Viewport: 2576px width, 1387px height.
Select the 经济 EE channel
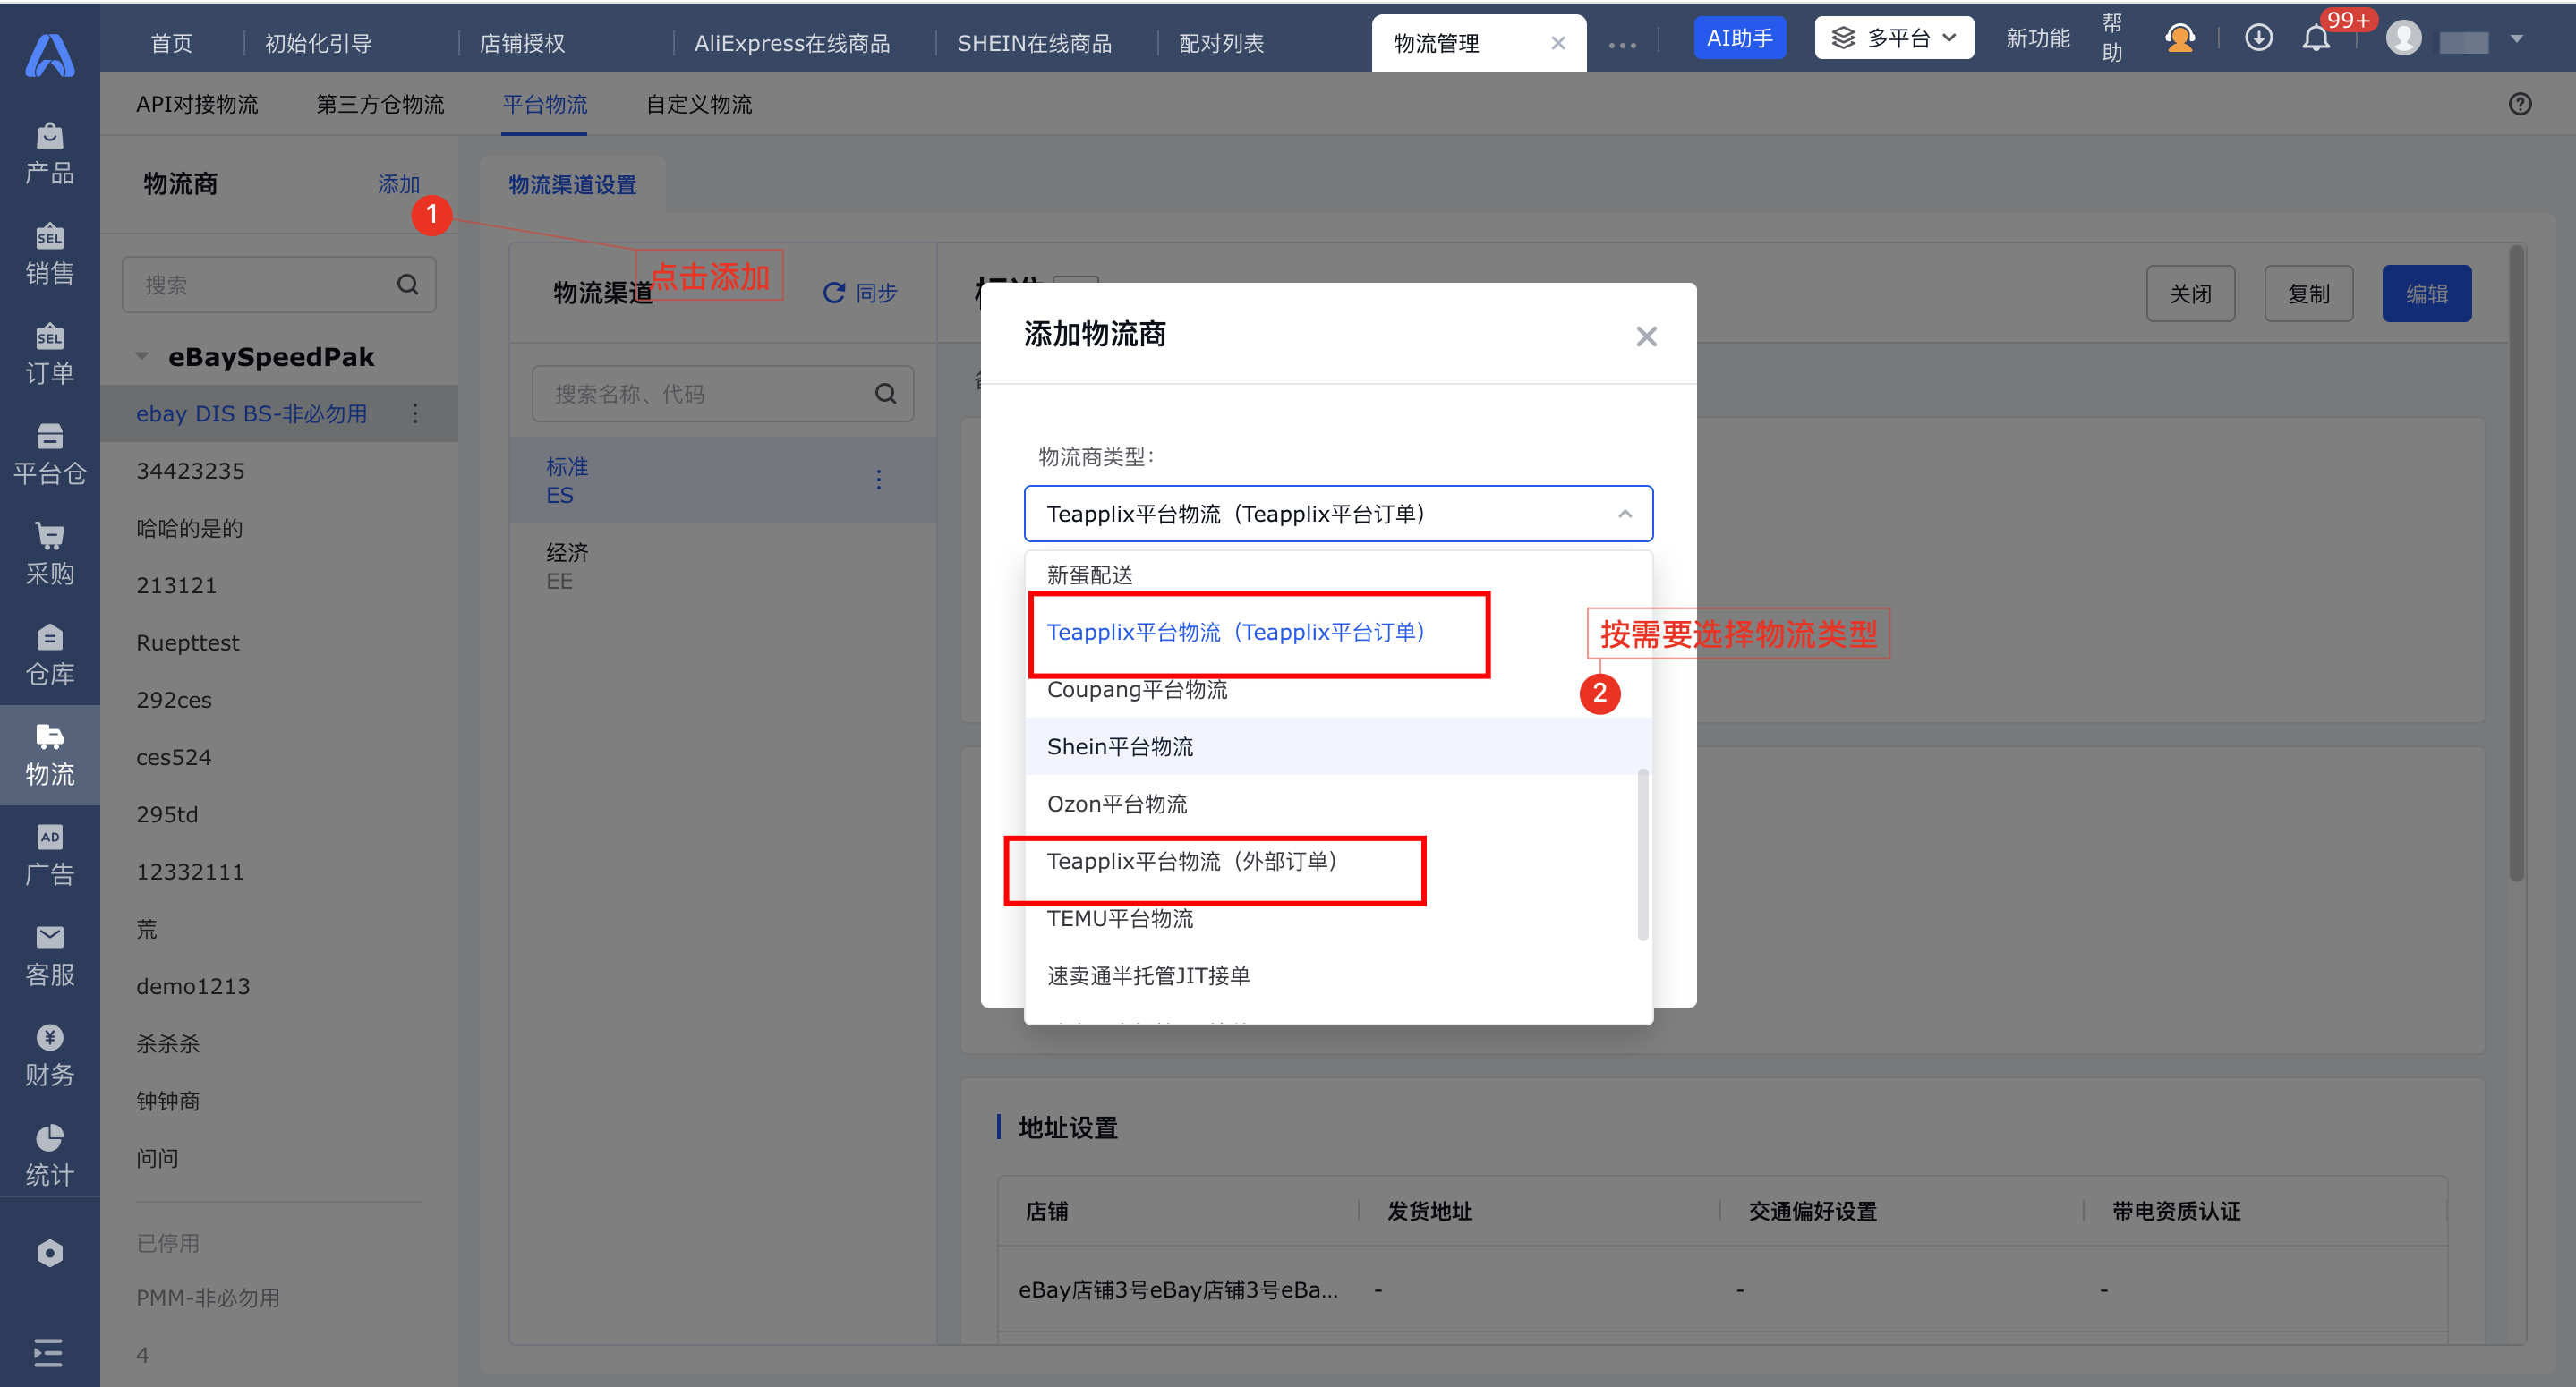tap(722, 566)
